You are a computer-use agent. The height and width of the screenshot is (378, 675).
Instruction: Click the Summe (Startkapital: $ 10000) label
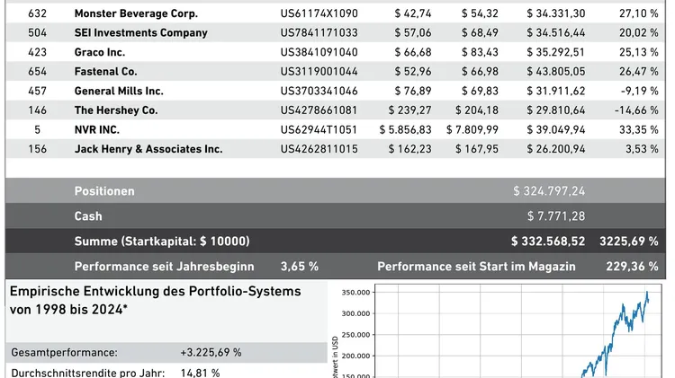[162, 242]
